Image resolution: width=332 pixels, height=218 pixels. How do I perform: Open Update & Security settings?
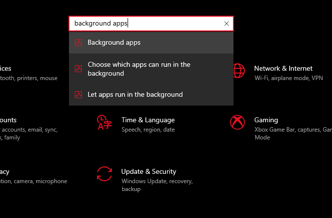click(149, 171)
